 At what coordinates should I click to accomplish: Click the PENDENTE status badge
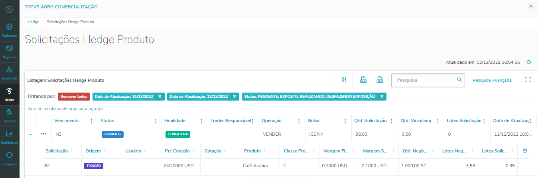tap(112, 134)
